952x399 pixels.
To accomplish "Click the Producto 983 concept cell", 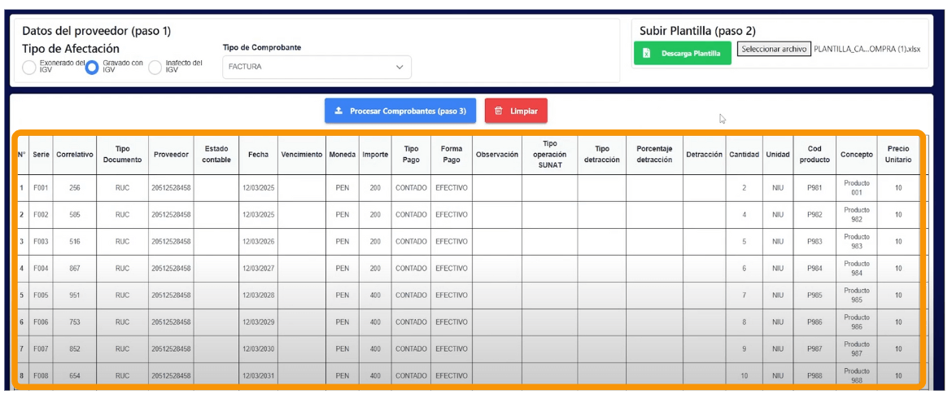I will tap(856, 242).
